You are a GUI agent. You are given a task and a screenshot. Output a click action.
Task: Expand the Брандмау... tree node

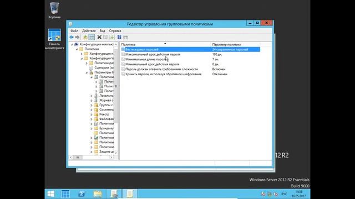point(92,129)
